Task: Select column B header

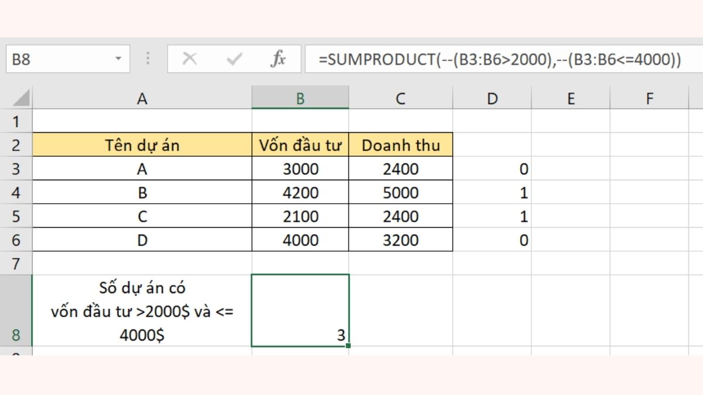Action: click(300, 98)
